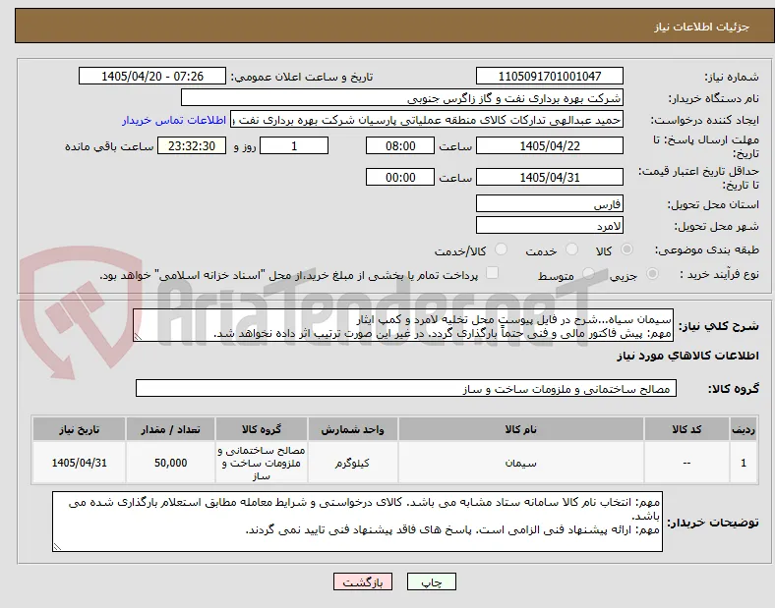
Task: Click the توضیحات خریدار label
Action: [x=713, y=523]
